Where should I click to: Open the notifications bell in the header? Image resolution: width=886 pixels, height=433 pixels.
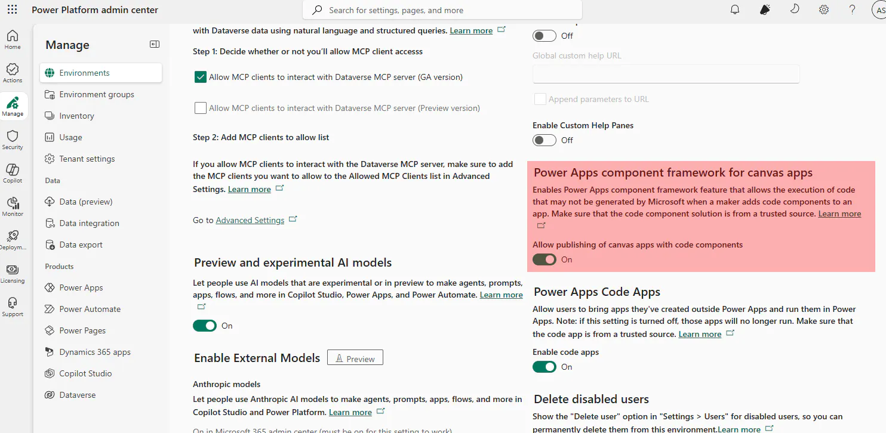pos(735,10)
